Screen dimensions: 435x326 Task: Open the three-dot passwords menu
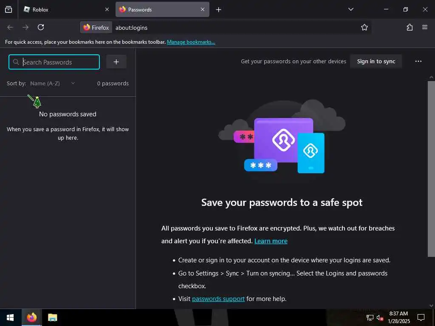(418, 61)
